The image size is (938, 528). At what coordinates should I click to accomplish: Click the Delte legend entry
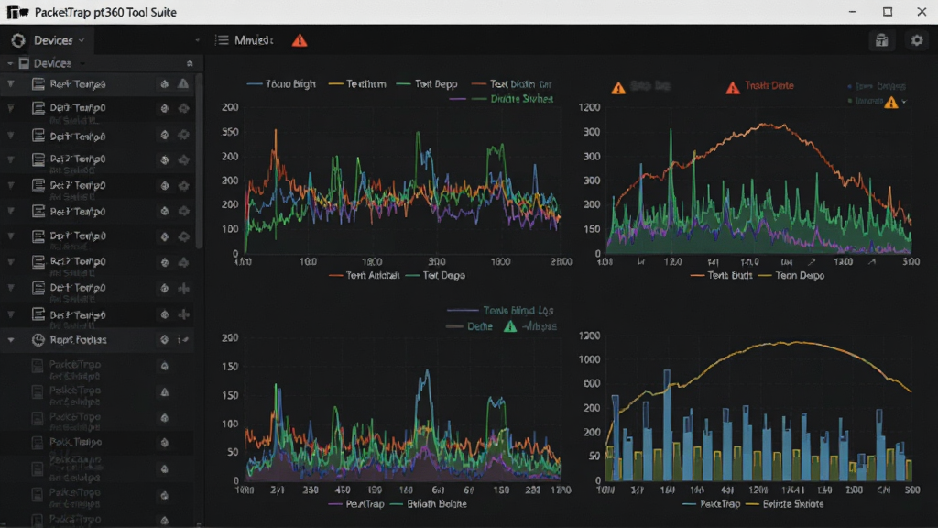click(470, 326)
